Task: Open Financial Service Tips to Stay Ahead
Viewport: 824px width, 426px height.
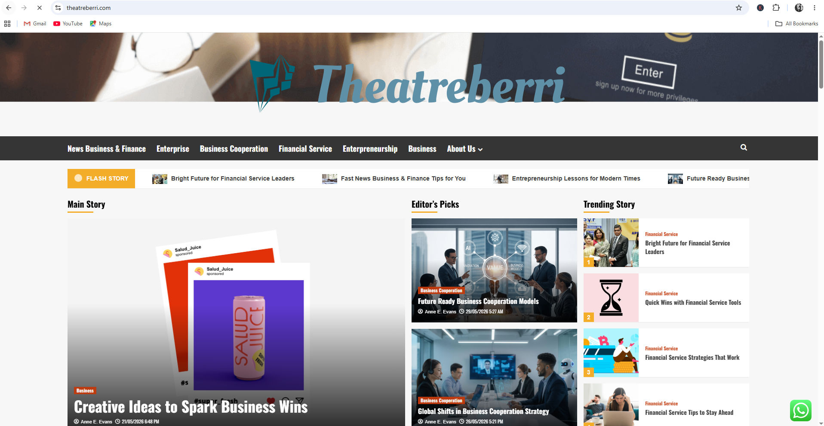Action: (689, 413)
